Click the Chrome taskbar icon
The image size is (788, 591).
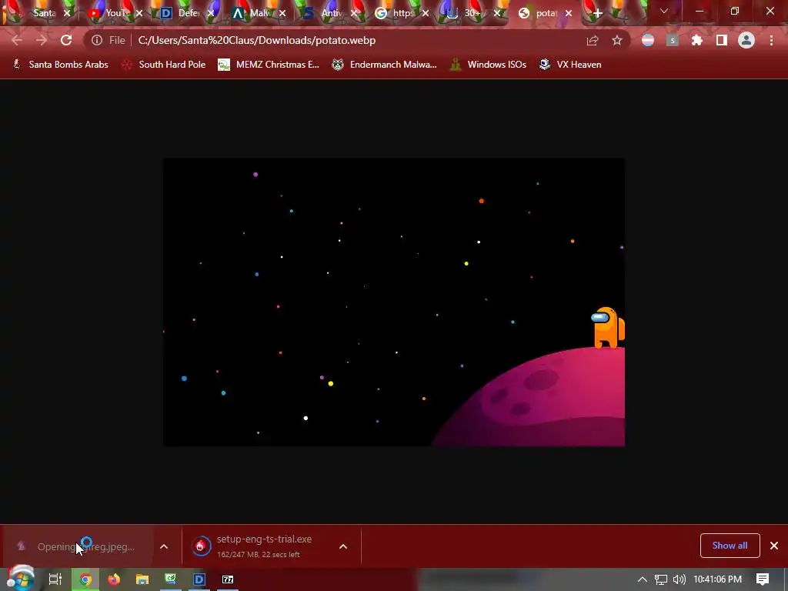coord(86,579)
